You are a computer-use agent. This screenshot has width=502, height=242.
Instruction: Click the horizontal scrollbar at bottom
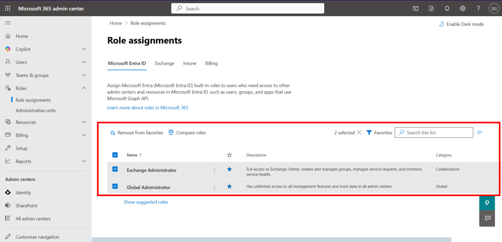pos(271,239)
